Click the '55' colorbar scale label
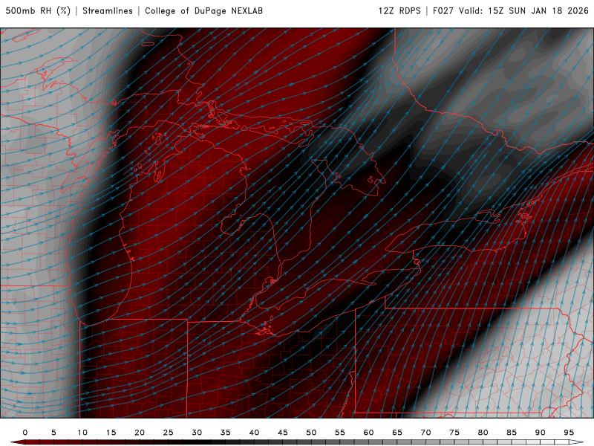The image size is (594, 446). pyautogui.click(x=340, y=433)
